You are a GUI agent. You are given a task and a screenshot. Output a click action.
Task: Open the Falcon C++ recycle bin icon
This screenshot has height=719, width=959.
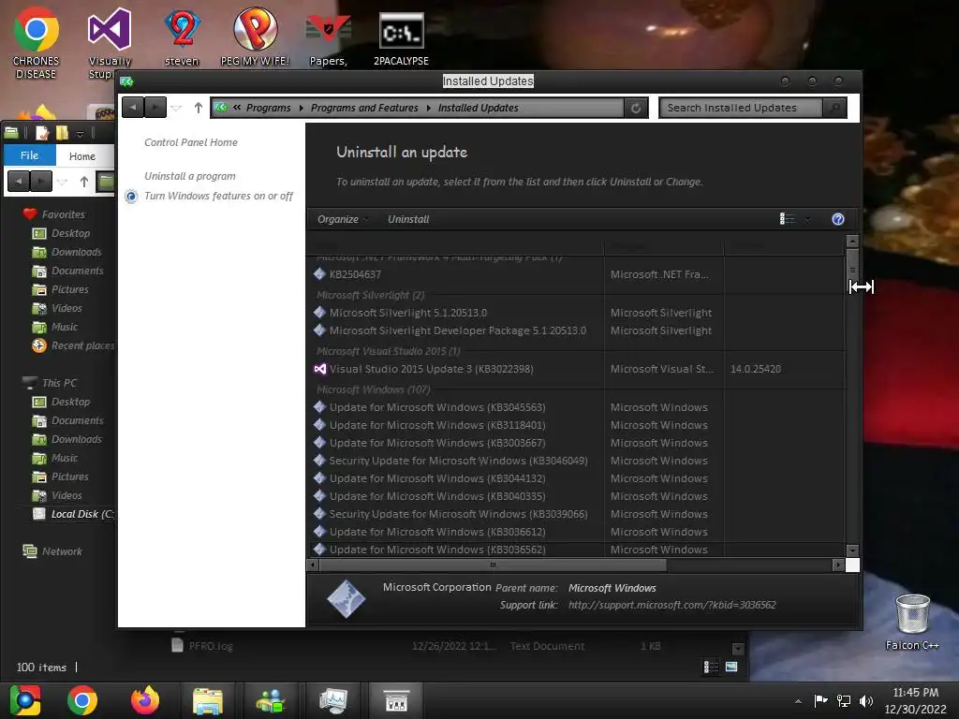[912, 622]
